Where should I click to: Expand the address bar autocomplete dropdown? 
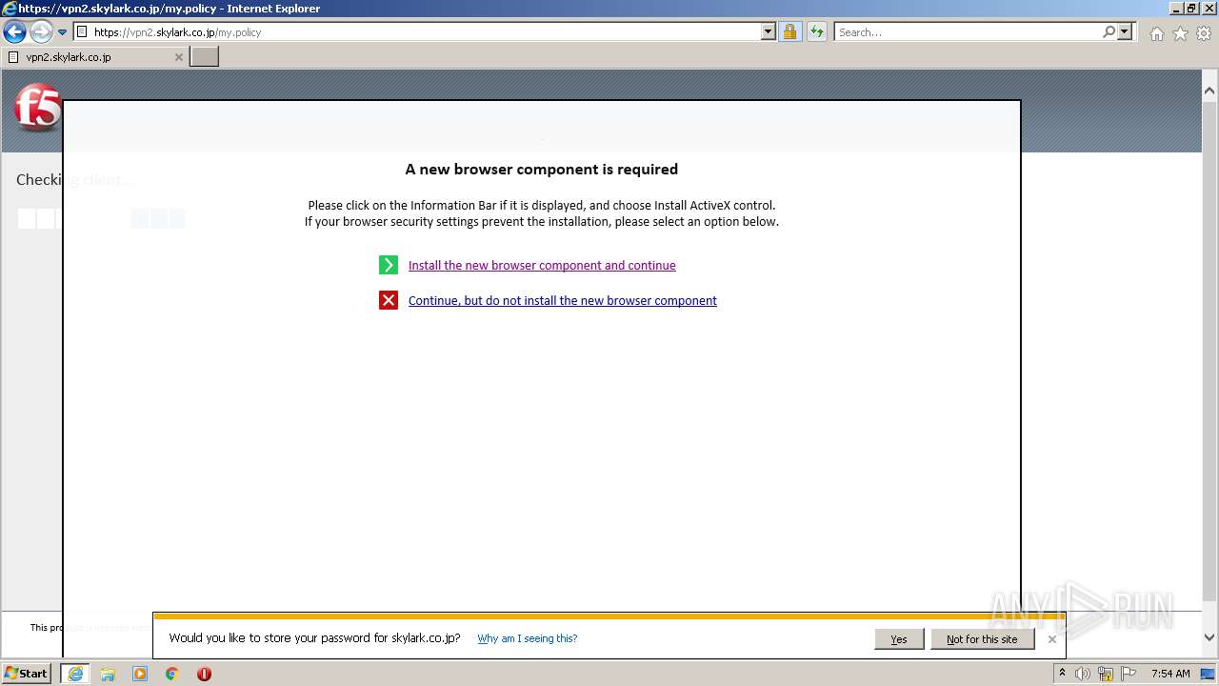tap(769, 32)
